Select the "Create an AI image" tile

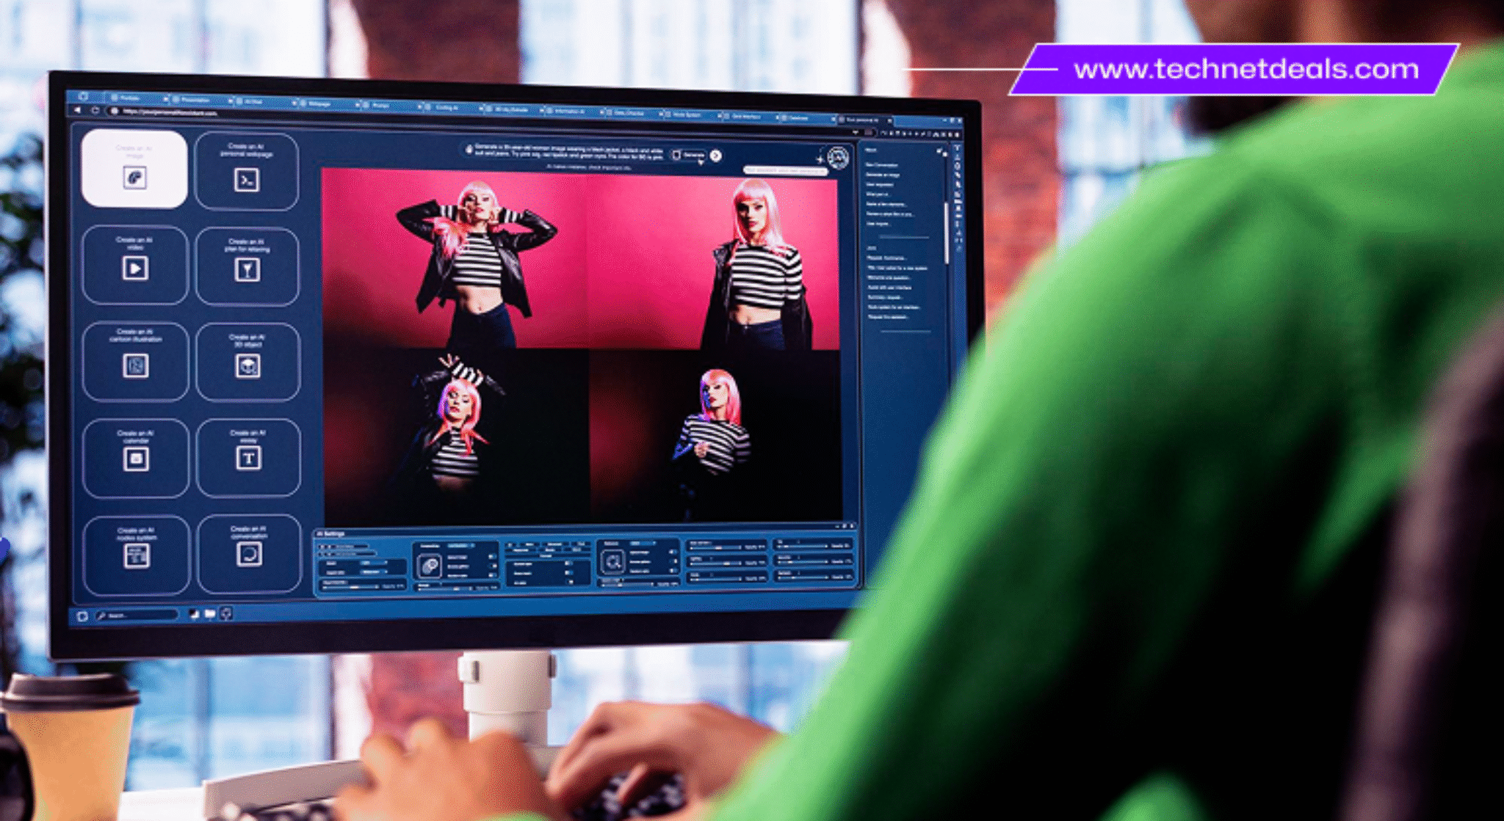(136, 169)
